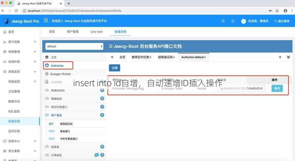Screen dimensions: 295x161
Task: Click the browser back arrow
Action: [x=3, y=11]
